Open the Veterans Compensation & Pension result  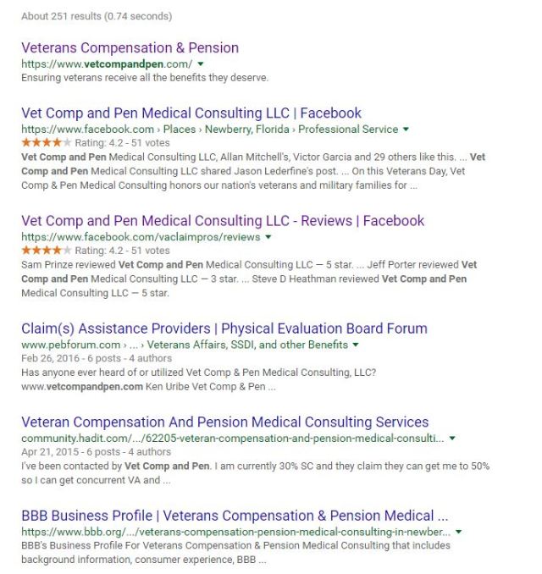(130, 48)
